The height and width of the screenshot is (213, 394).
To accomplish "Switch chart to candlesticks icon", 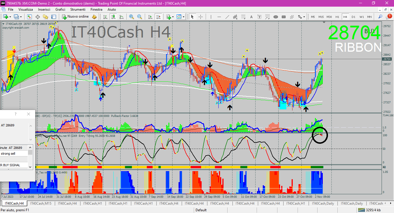I will pyautogui.click(x=113, y=17).
